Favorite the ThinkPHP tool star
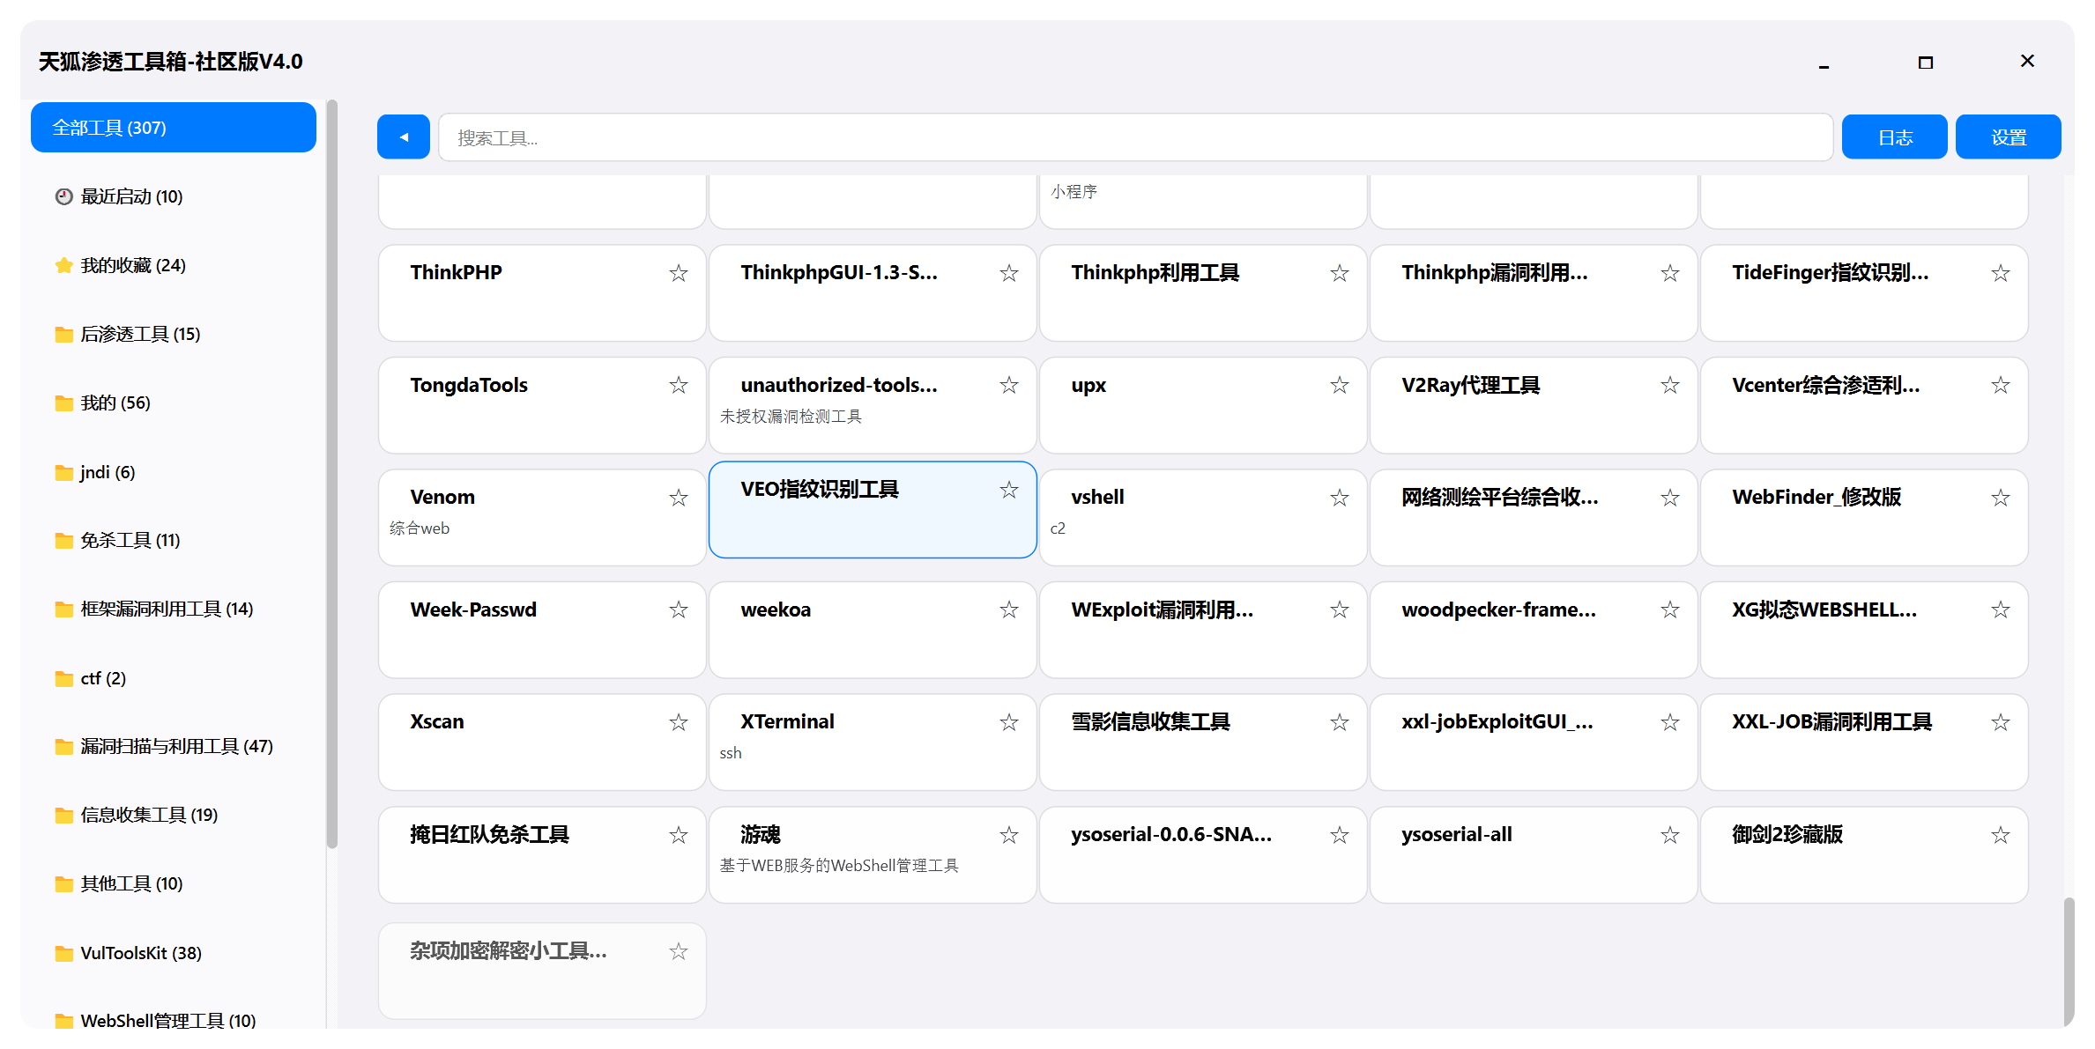Viewport: 2095px width, 1049px height. [678, 273]
